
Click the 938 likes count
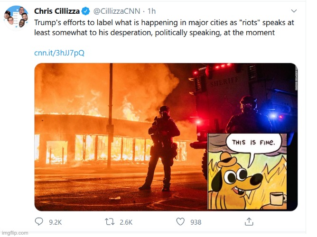coord(196,222)
